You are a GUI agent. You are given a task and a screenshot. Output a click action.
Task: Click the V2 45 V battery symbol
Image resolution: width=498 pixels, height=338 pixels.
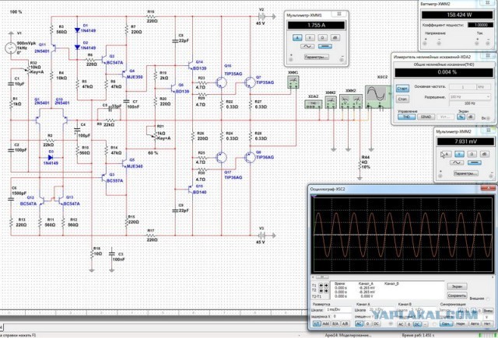click(261, 17)
